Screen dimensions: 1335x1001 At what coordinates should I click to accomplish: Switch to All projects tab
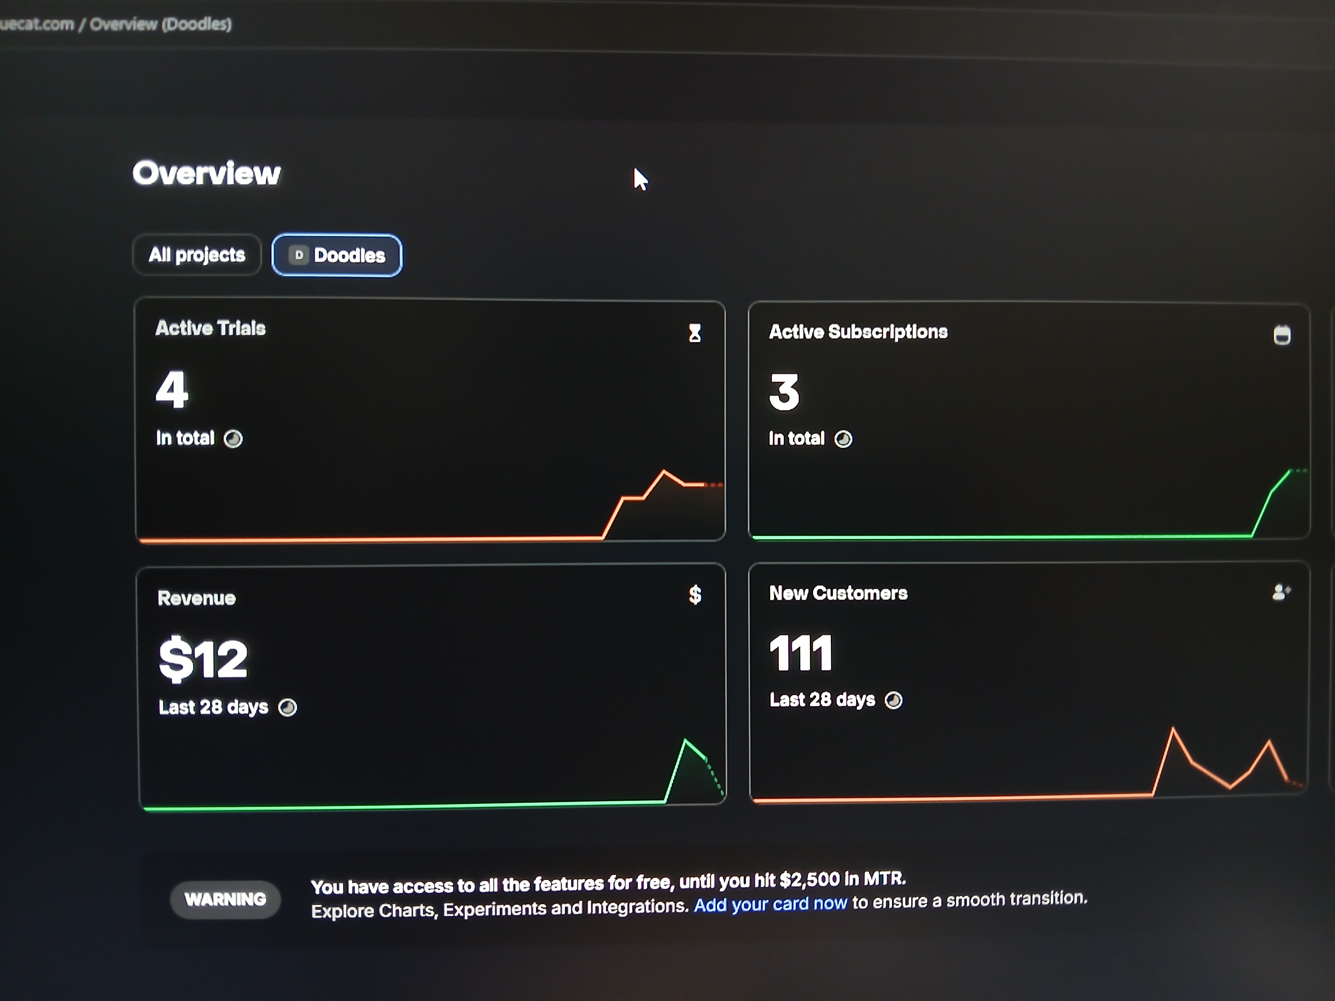[197, 255]
